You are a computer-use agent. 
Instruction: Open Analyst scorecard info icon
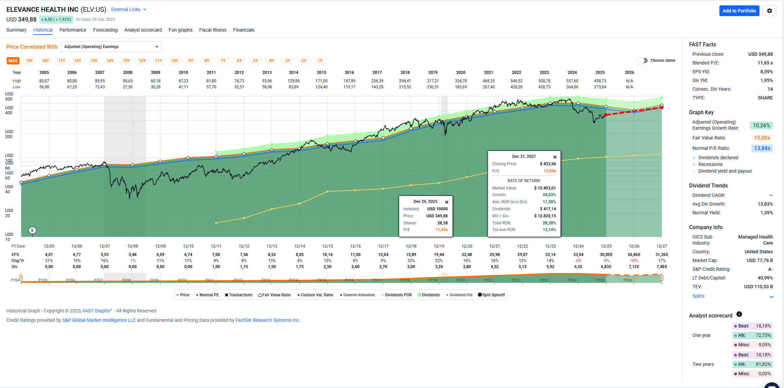pos(739,314)
